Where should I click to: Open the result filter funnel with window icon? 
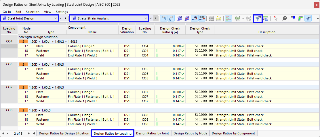click(258, 19)
